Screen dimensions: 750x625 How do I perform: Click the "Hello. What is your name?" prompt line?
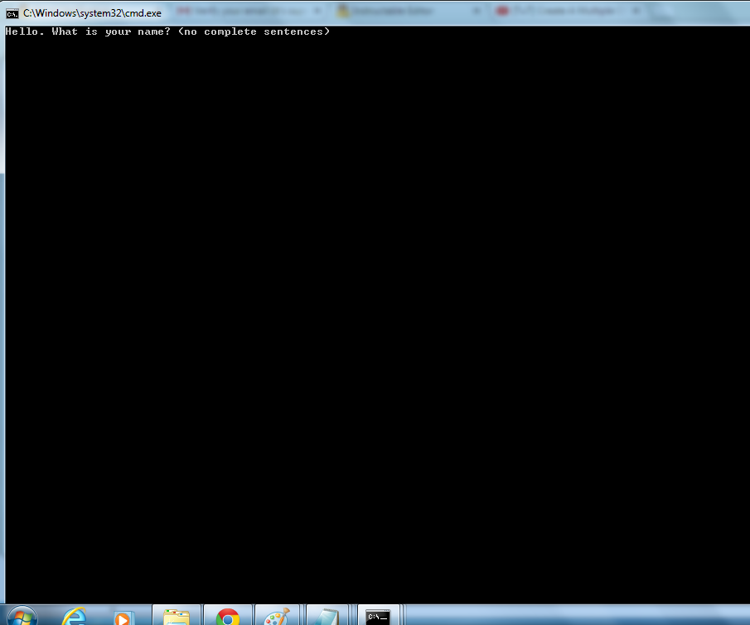[x=167, y=31]
